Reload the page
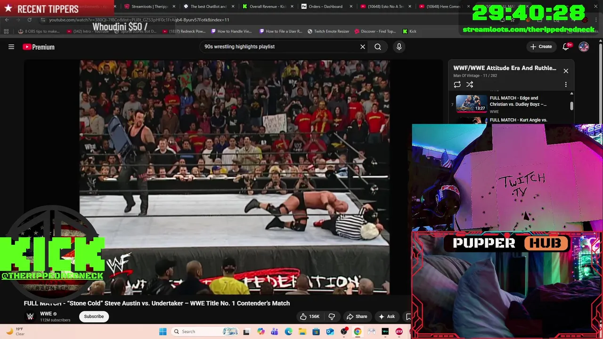The height and width of the screenshot is (339, 603). 29,20
